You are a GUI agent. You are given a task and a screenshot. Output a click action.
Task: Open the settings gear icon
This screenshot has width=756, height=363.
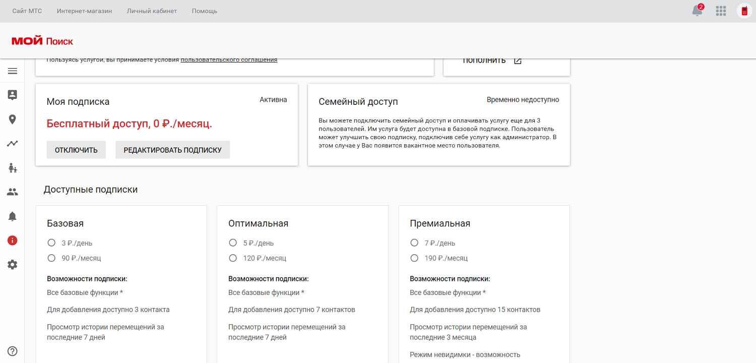coord(13,265)
